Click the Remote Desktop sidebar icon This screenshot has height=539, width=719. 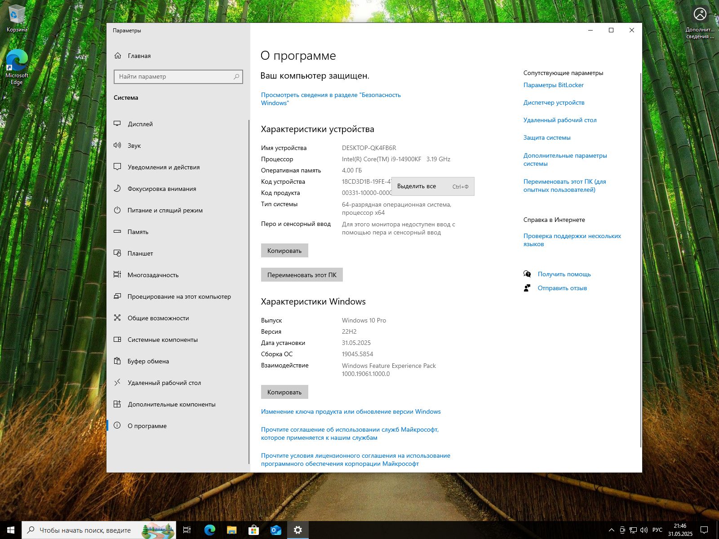coord(117,382)
